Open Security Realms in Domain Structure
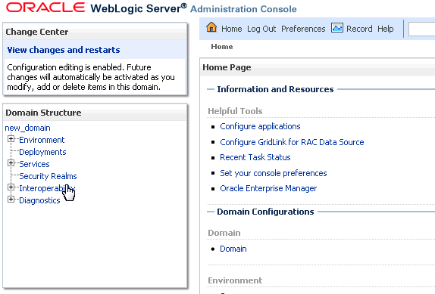 pyautogui.click(x=48, y=176)
